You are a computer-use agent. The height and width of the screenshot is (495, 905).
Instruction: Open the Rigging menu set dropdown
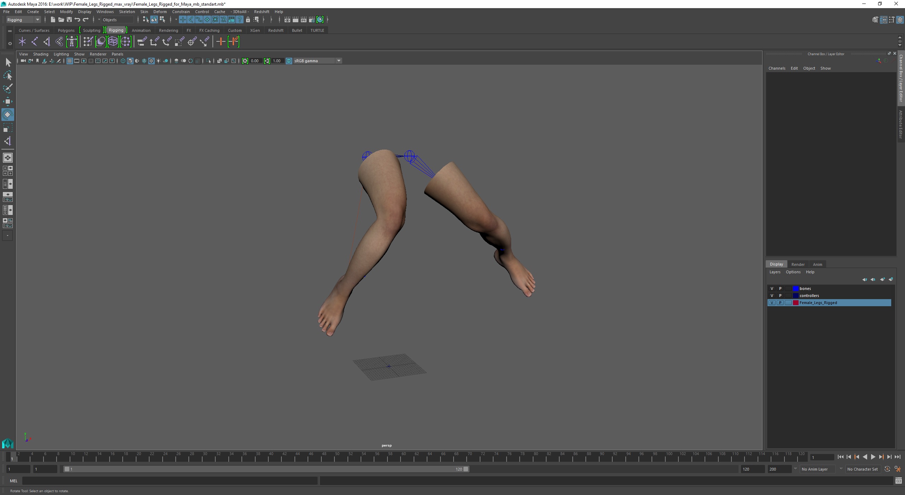click(23, 20)
